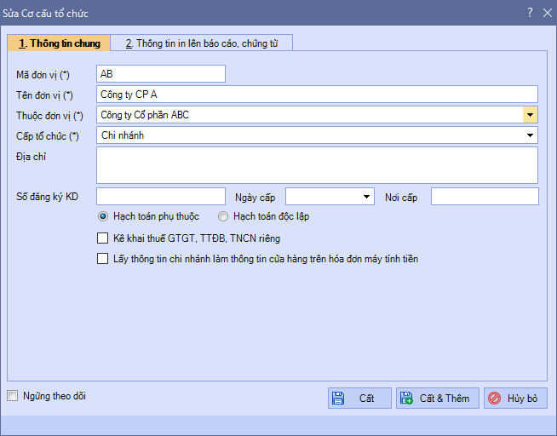
Task: Select Hạch toán độc lập radio option
Action: tap(224, 216)
